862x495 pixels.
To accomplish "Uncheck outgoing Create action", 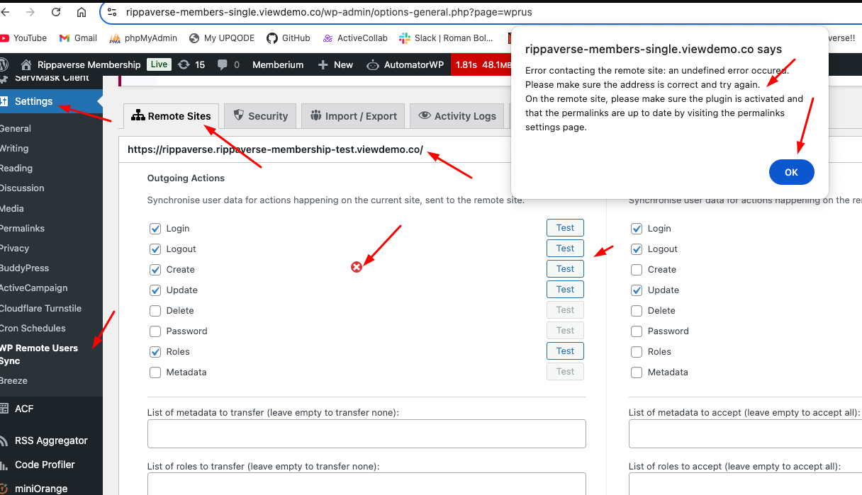I will (155, 270).
